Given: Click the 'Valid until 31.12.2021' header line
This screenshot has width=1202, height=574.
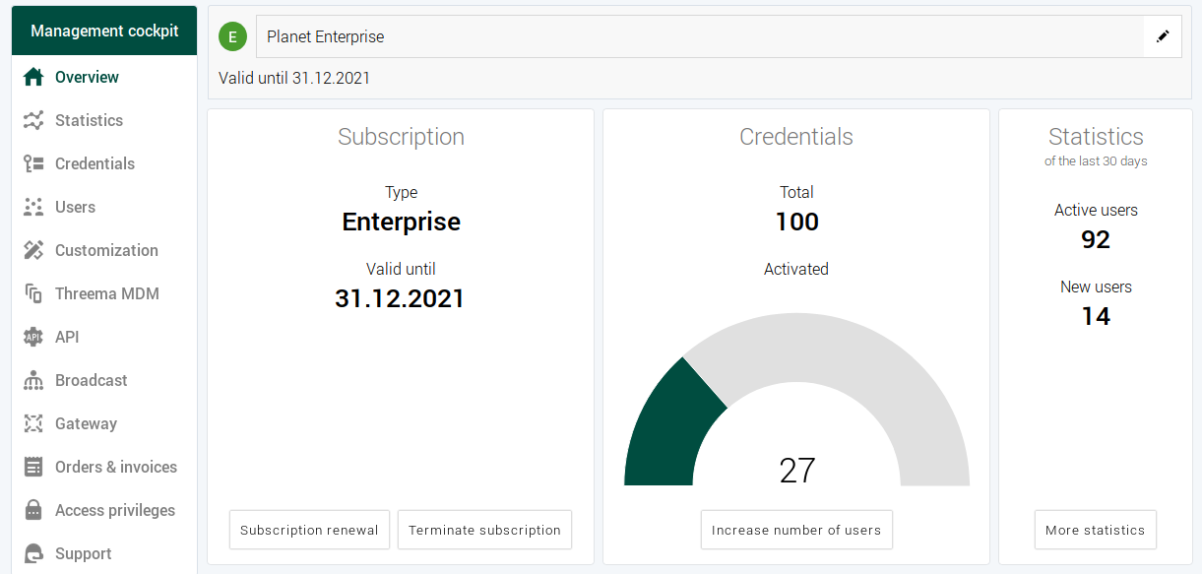Looking at the screenshot, I should pos(294,78).
